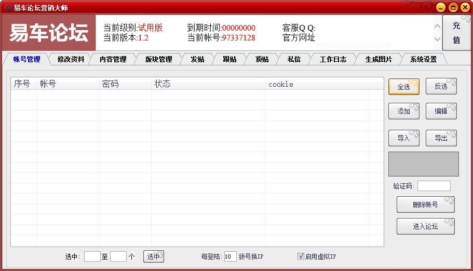Click the 试用版 level text
The width and height of the screenshot is (473, 271).
click(x=151, y=28)
